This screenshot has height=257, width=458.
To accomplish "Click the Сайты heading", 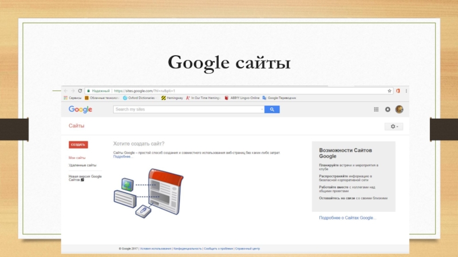I will tap(77, 126).
